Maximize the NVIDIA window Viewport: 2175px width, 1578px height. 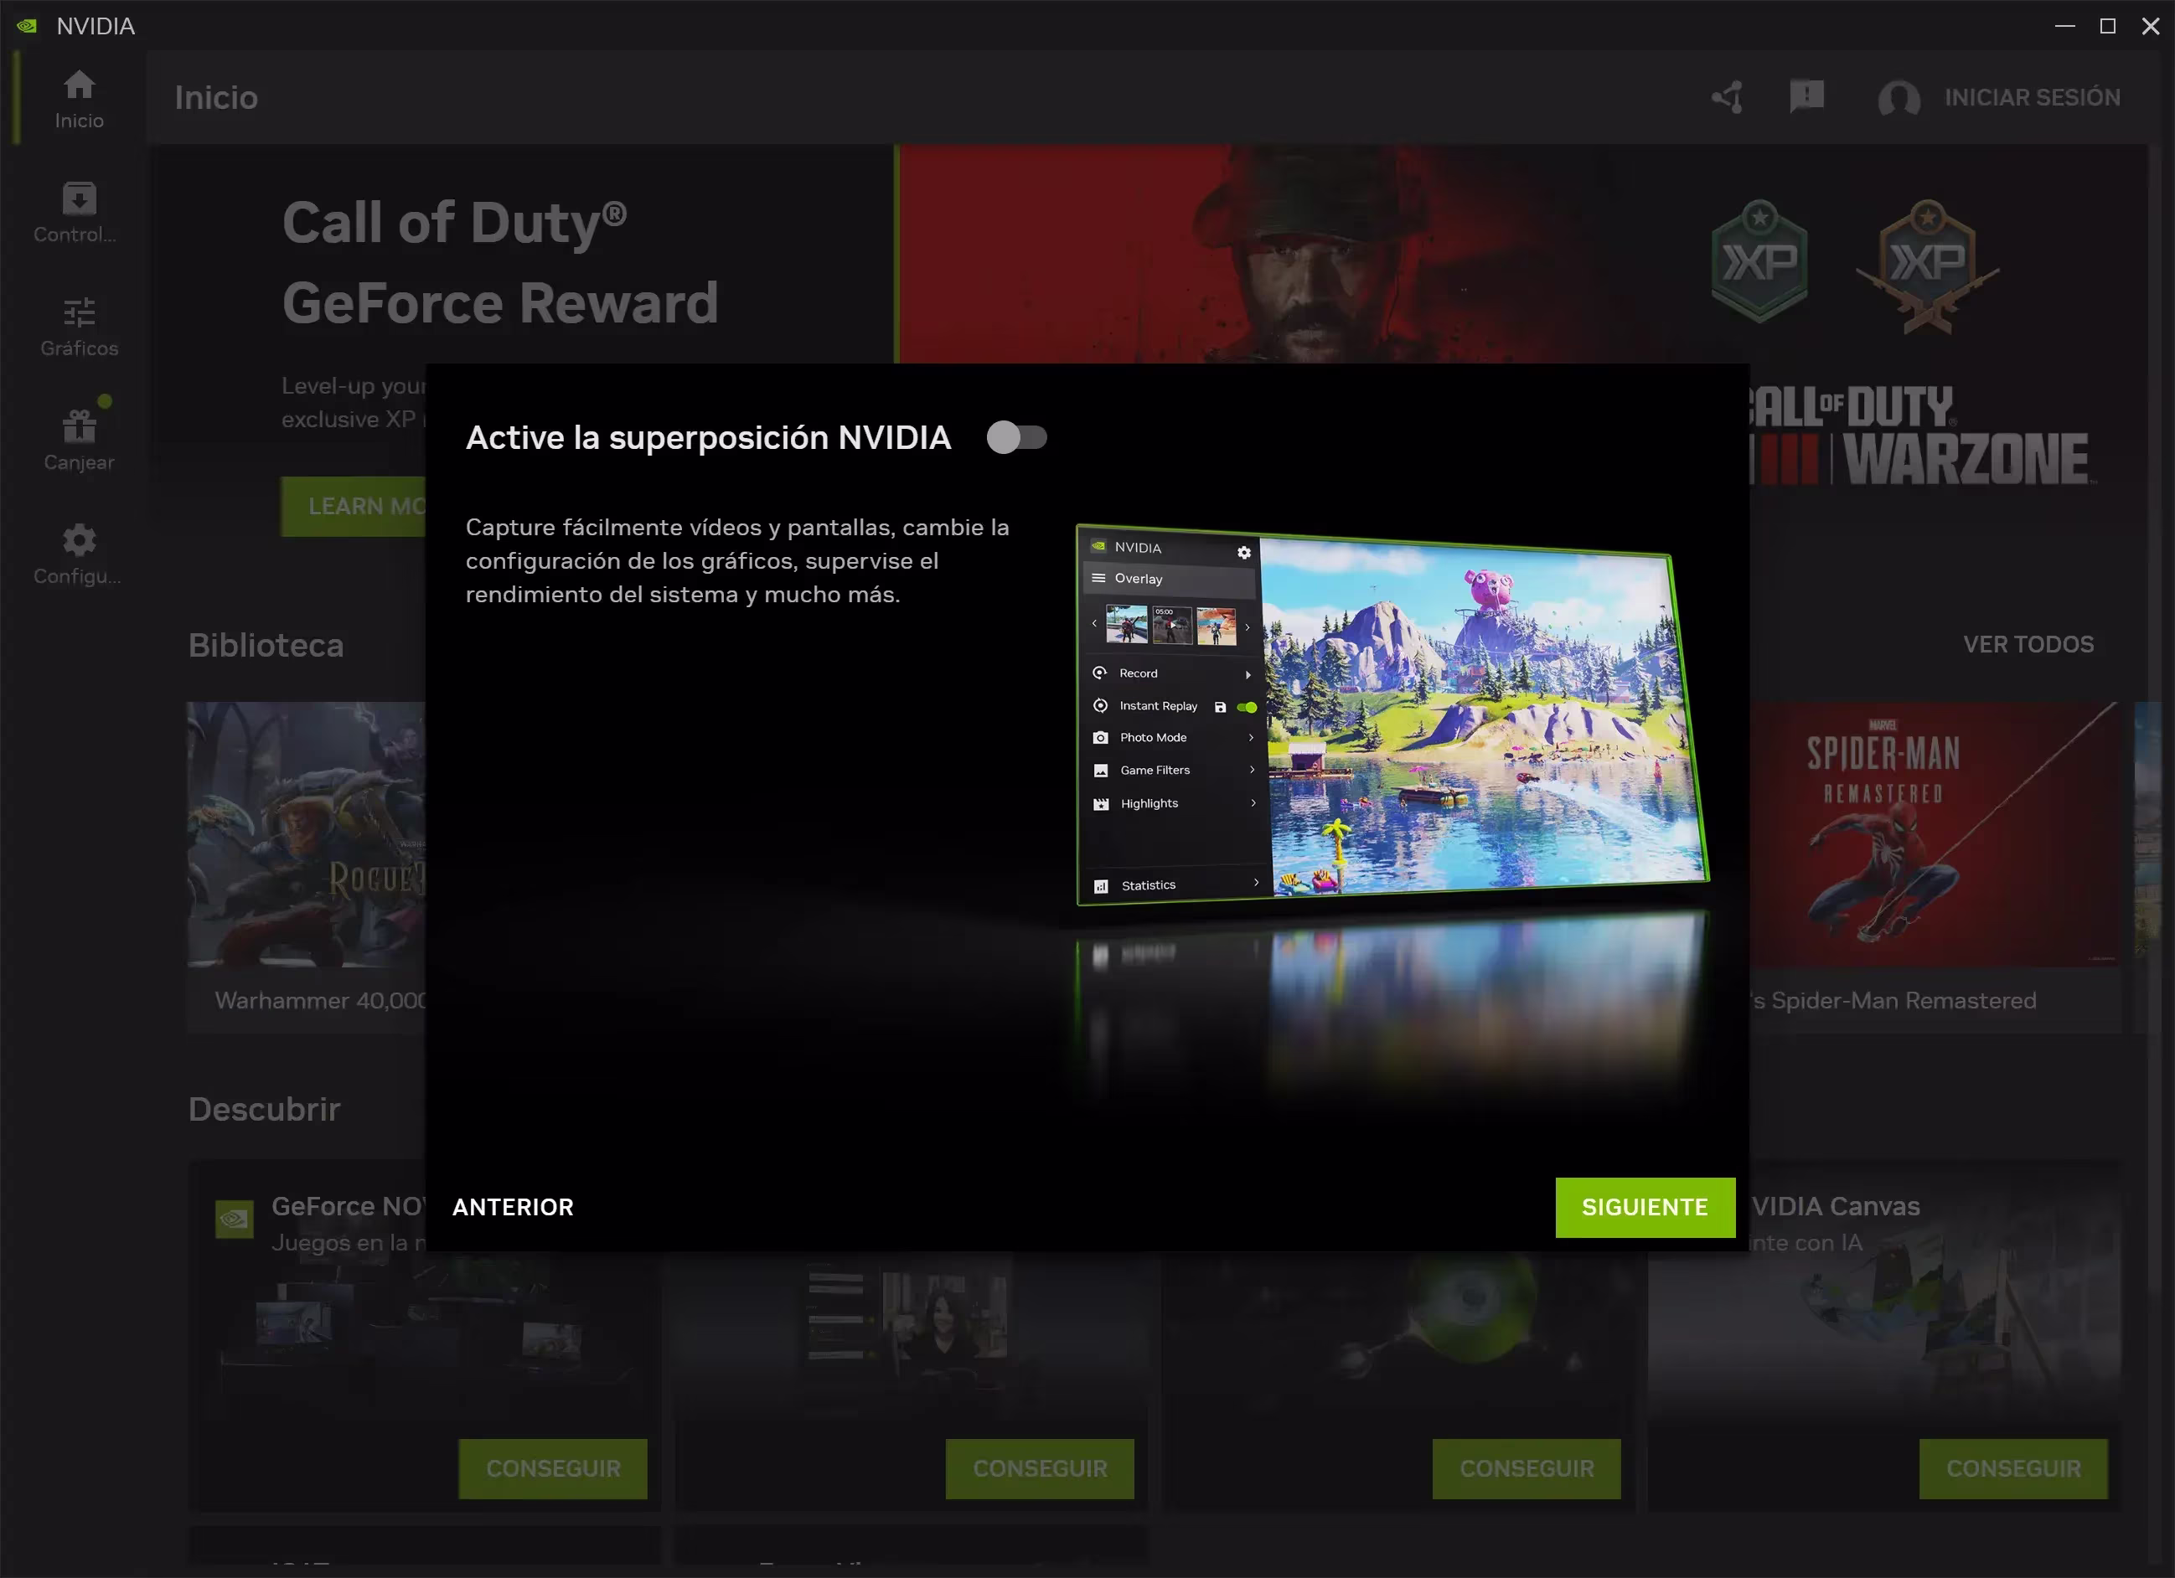click(2107, 26)
